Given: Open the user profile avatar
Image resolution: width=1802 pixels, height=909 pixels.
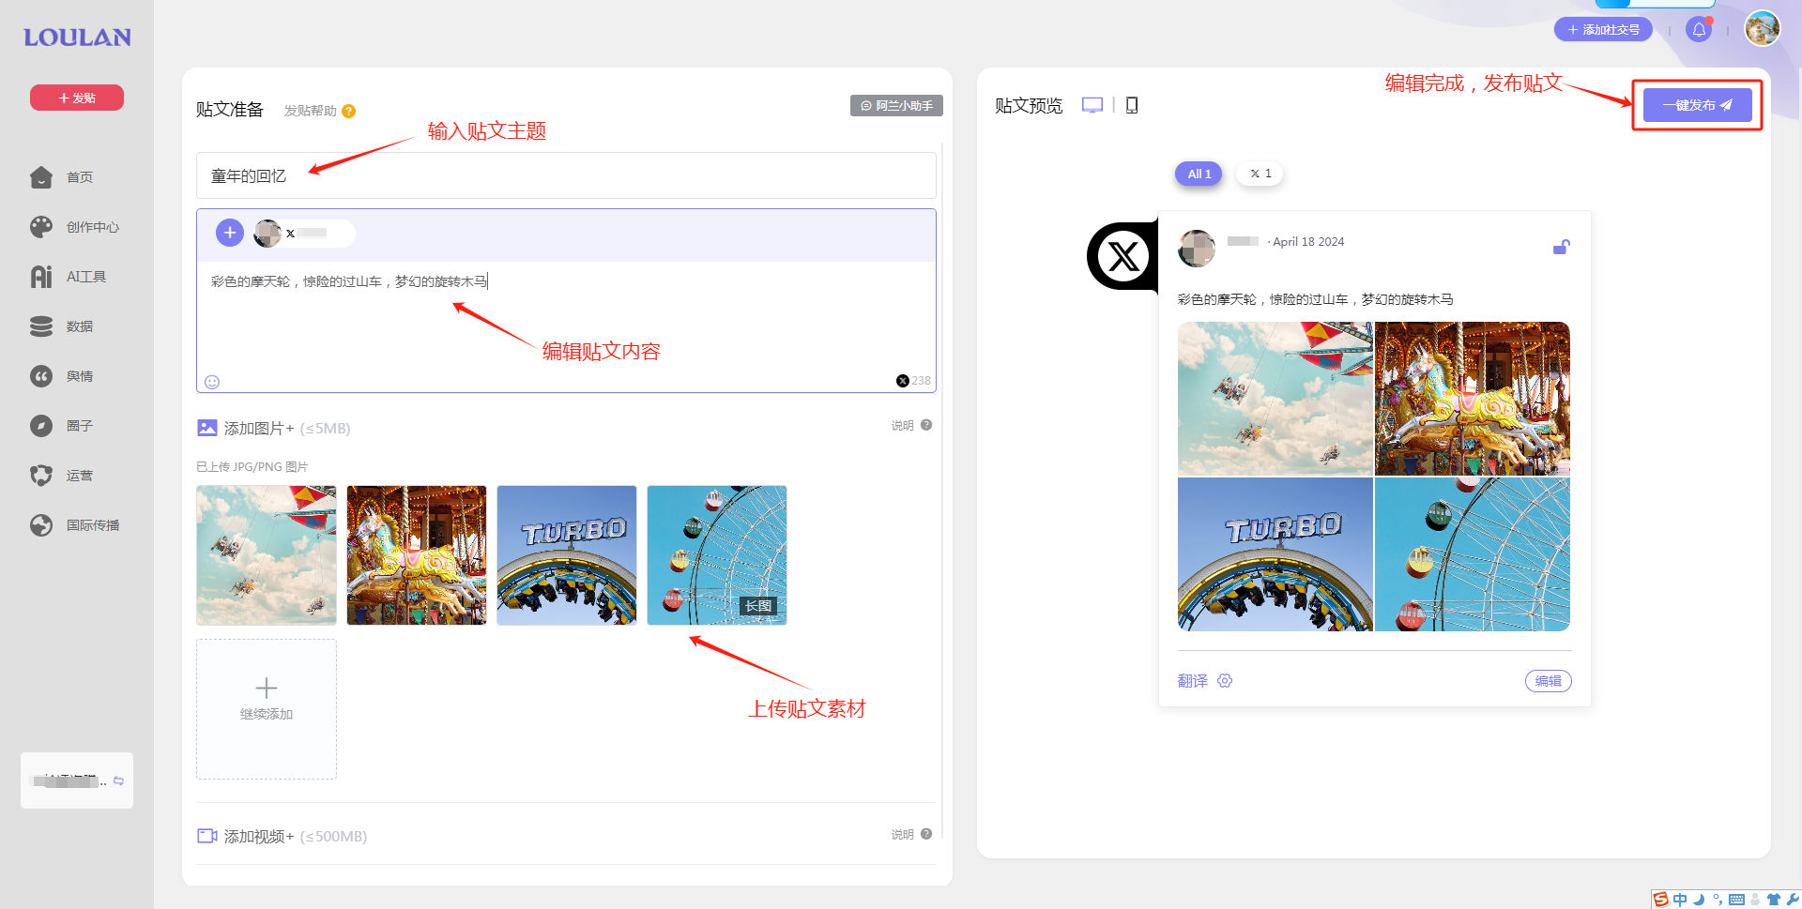Looking at the screenshot, I should click(x=1763, y=28).
